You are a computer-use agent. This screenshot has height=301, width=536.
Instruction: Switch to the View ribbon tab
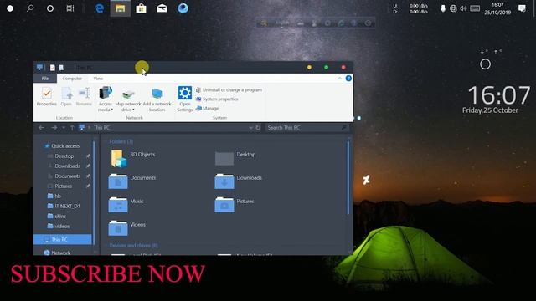click(98, 79)
